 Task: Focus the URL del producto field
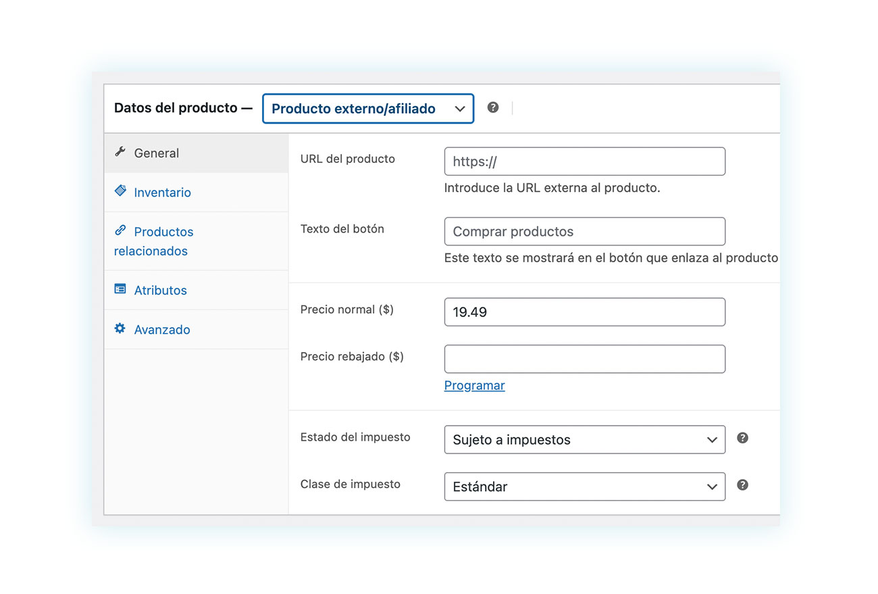pyautogui.click(x=585, y=162)
